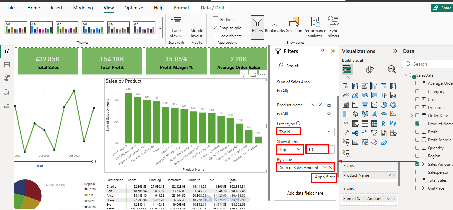Remove the Product Name filter card
The image size is (453, 210).
(320, 105)
